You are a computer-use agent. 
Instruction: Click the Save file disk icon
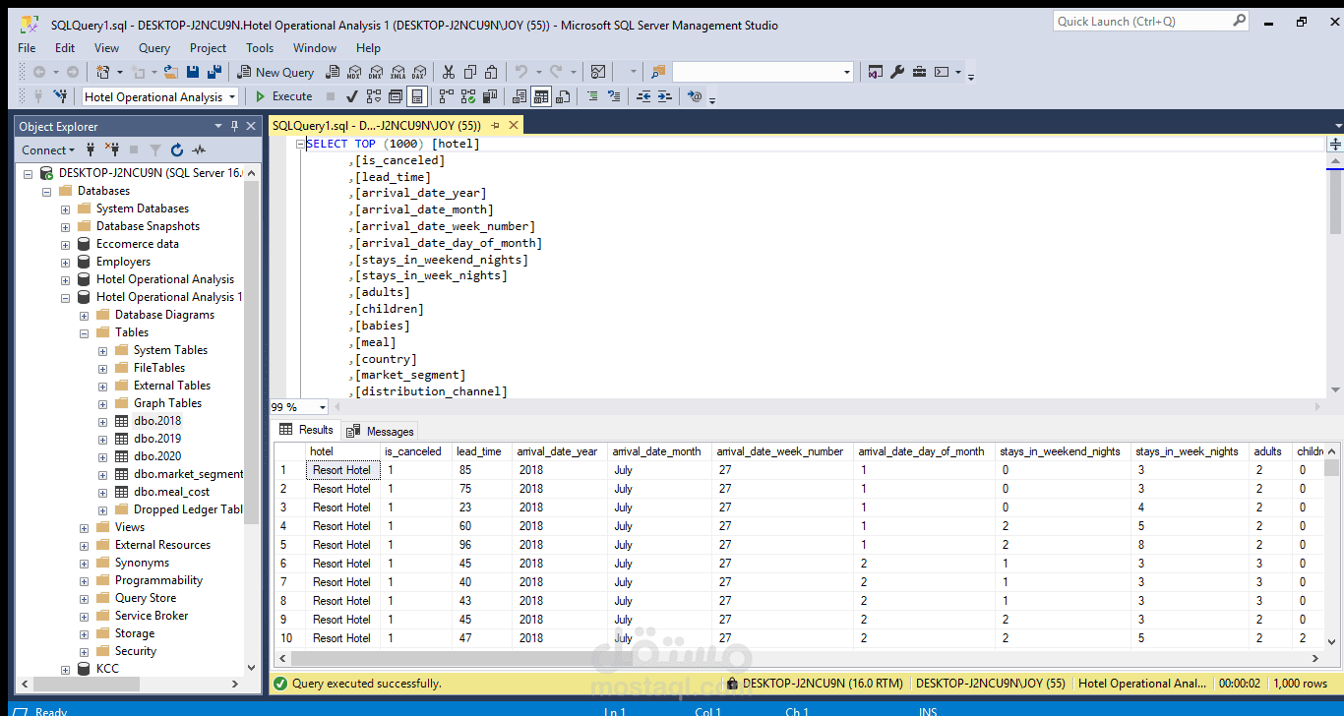point(192,72)
